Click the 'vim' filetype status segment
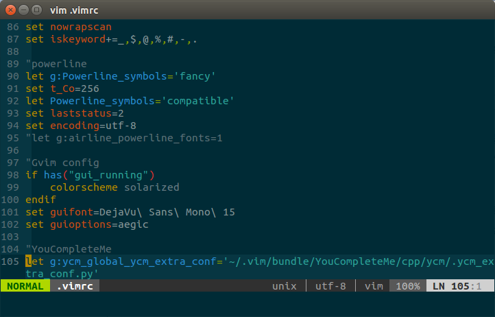 click(x=374, y=286)
